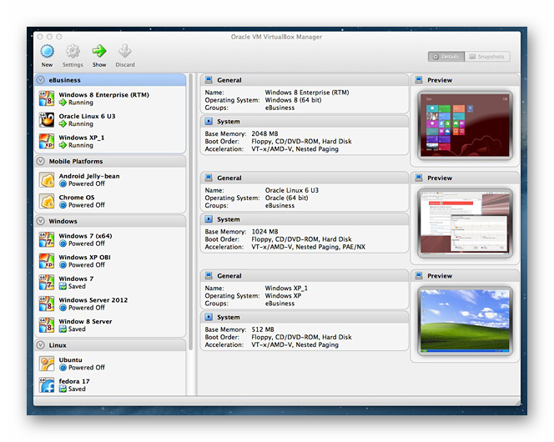This screenshot has width=554, height=442.
Task: Click the Windows 8 preview thumbnail
Action: tap(465, 124)
